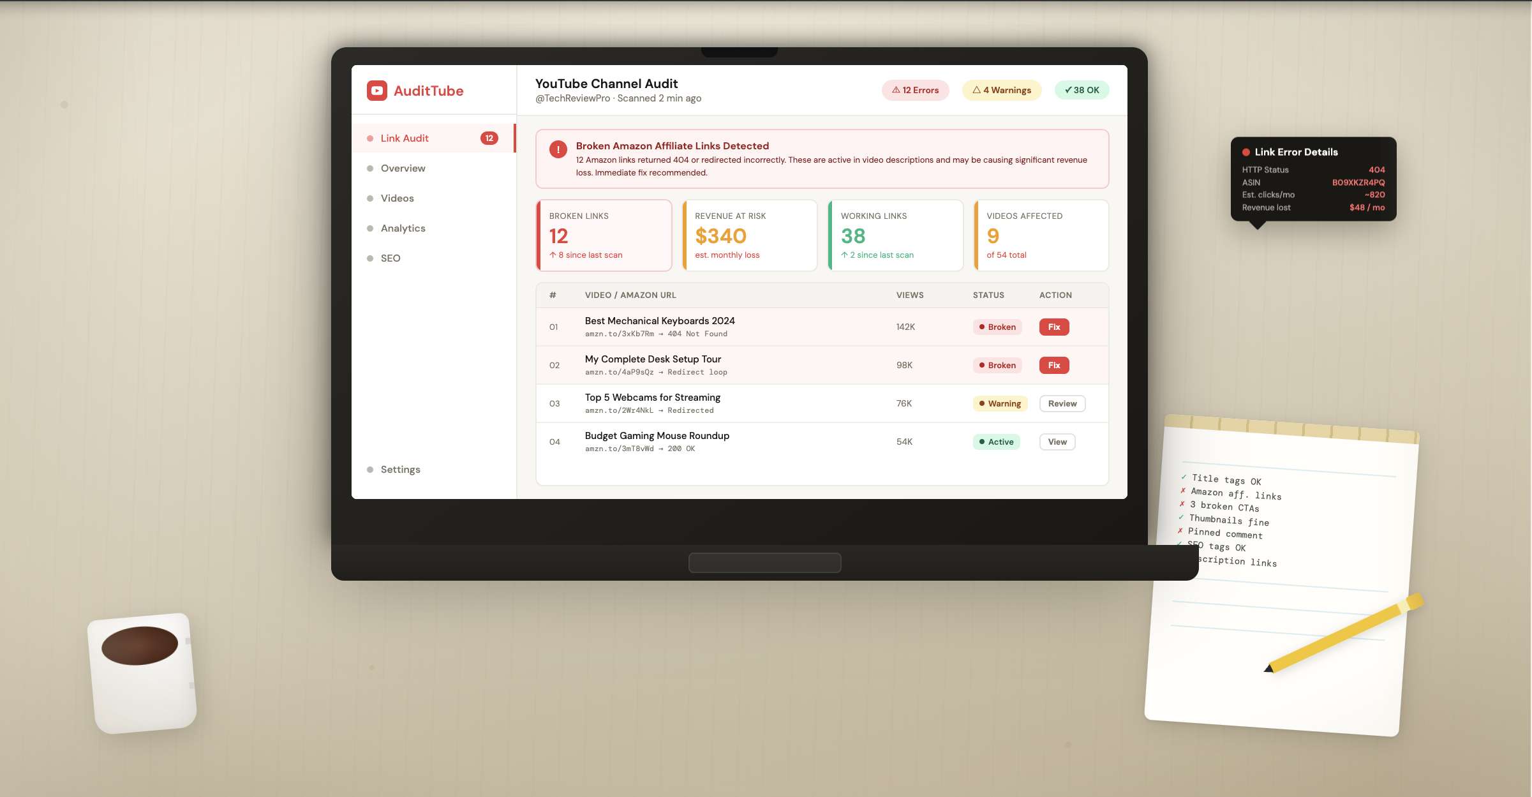This screenshot has height=797, width=1532.
Task: Click the 38 OK checkmark pill
Action: pyautogui.click(x=1082, y=90)
